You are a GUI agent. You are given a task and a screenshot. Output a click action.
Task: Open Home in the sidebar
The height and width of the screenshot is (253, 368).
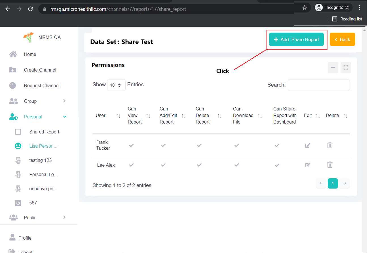click(30, 54)
